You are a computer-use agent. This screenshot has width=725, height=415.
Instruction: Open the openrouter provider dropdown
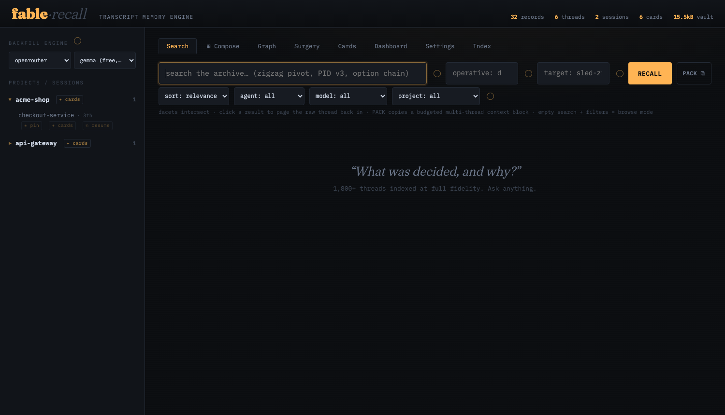pos(40,60)
